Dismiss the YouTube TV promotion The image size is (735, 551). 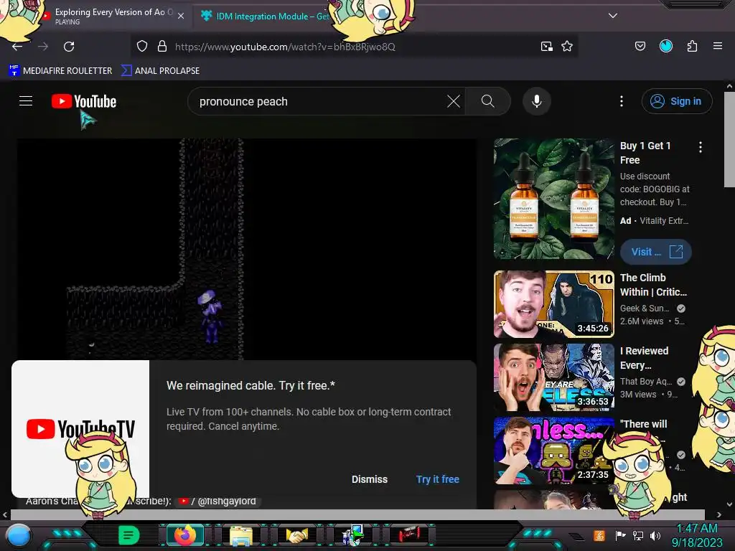pyautogui.click(x=370, y=479)
